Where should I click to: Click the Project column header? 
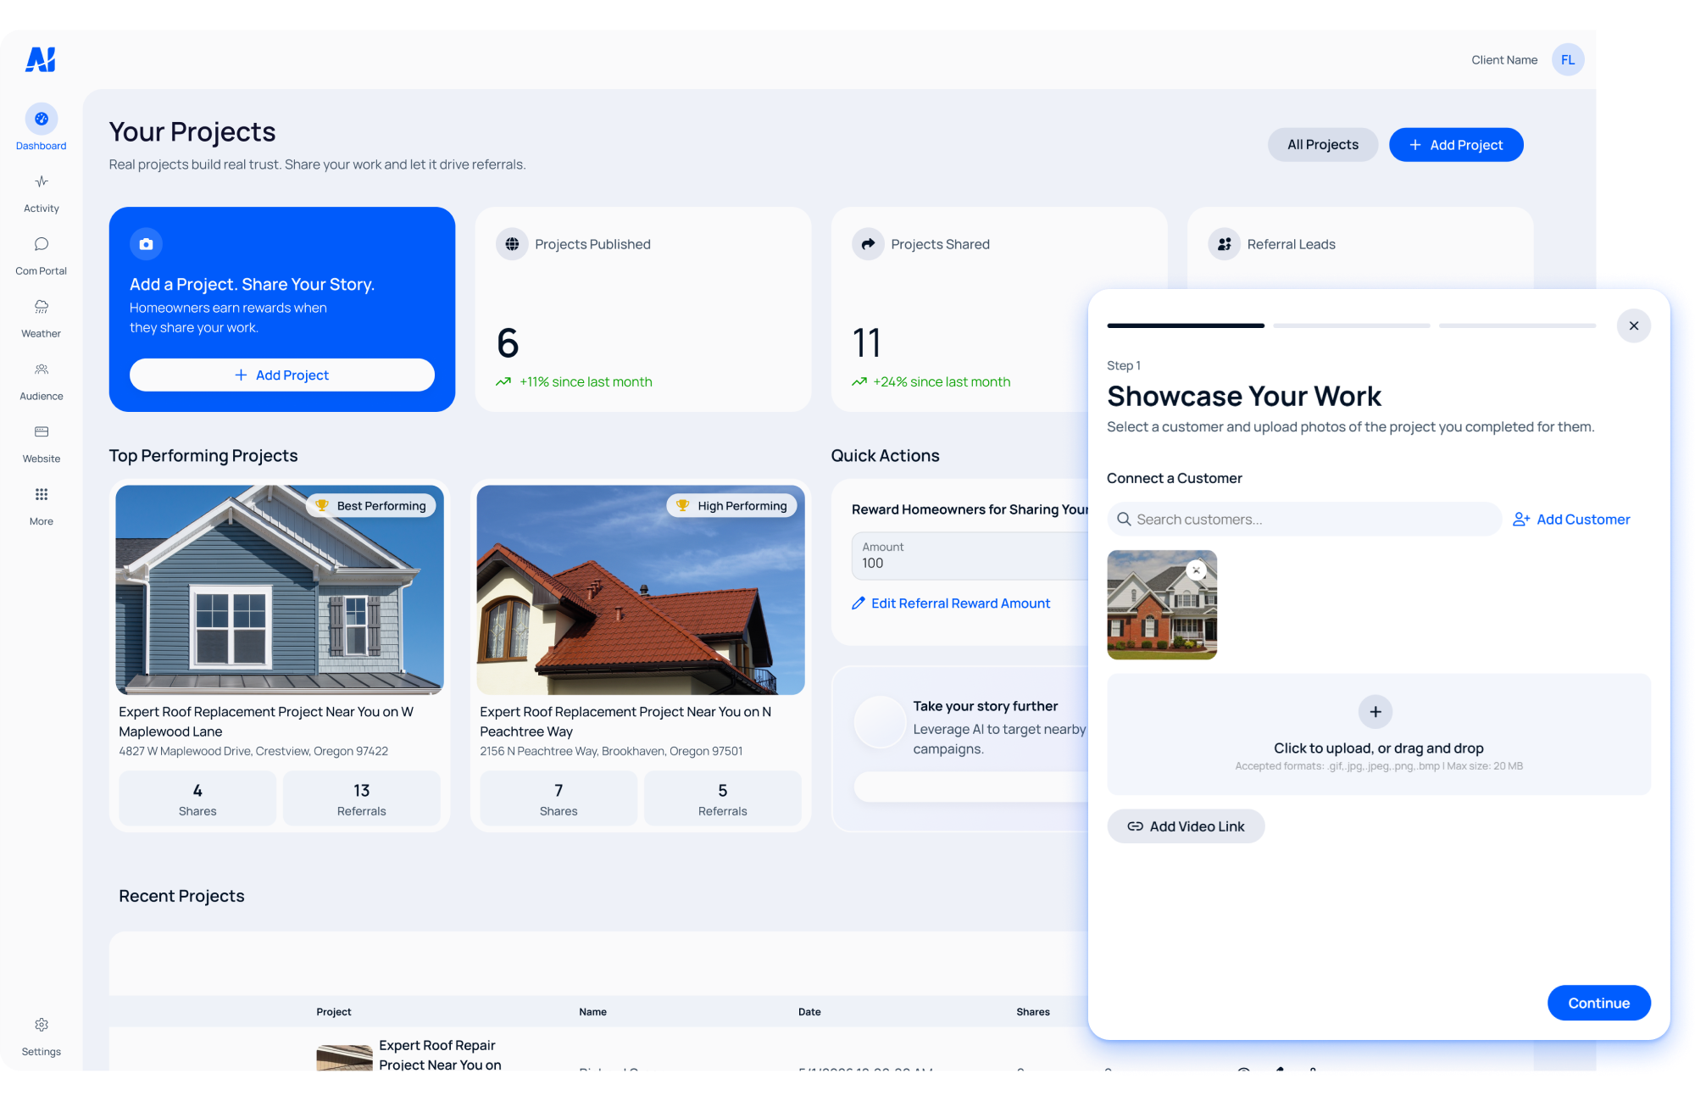tap(334, 1012)
